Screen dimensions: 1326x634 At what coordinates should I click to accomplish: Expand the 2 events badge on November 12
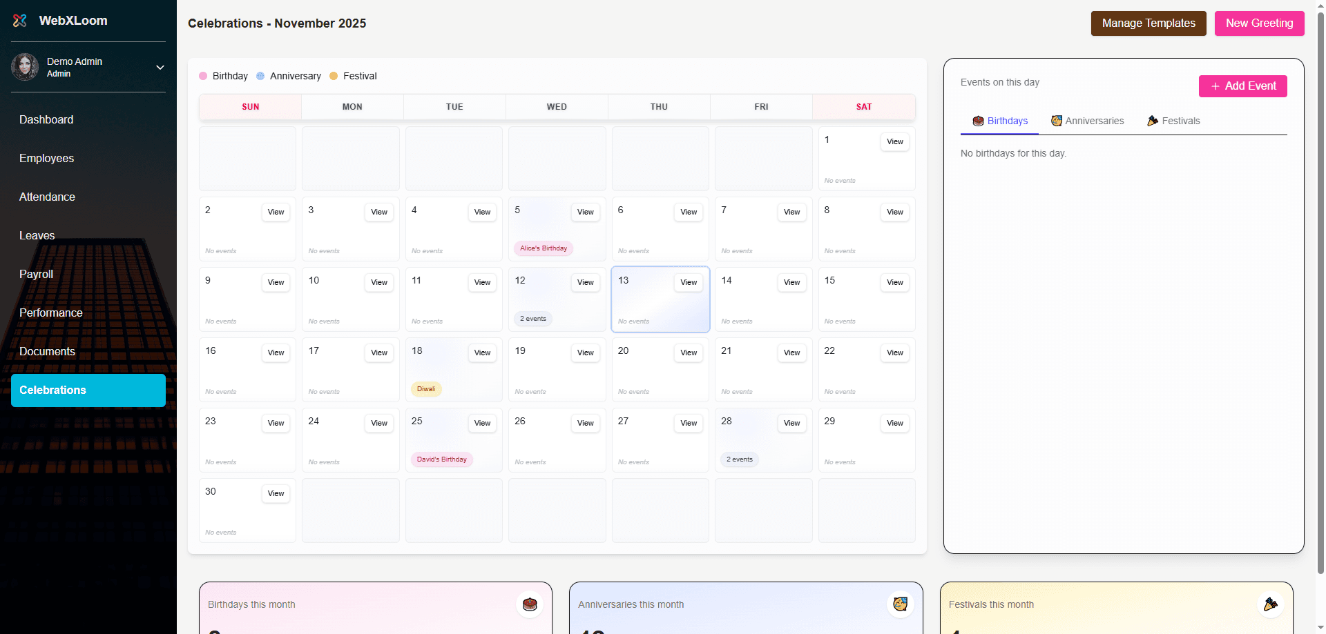(532, 319)
